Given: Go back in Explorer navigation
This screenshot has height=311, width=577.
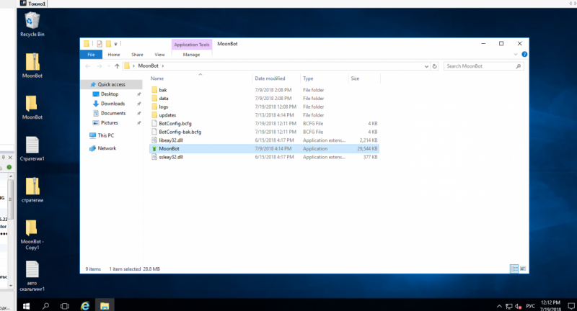Looking at the screenshot, I should [87, 66].
